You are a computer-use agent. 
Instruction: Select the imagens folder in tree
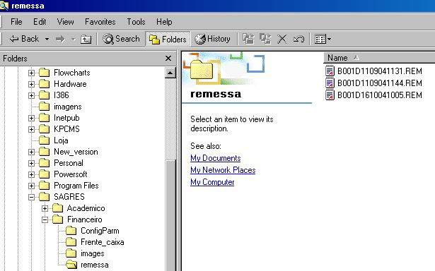(67, 107)
